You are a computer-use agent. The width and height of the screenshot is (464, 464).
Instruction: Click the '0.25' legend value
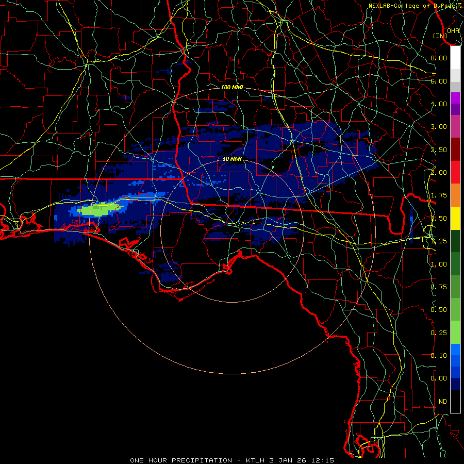pos(439,333)
